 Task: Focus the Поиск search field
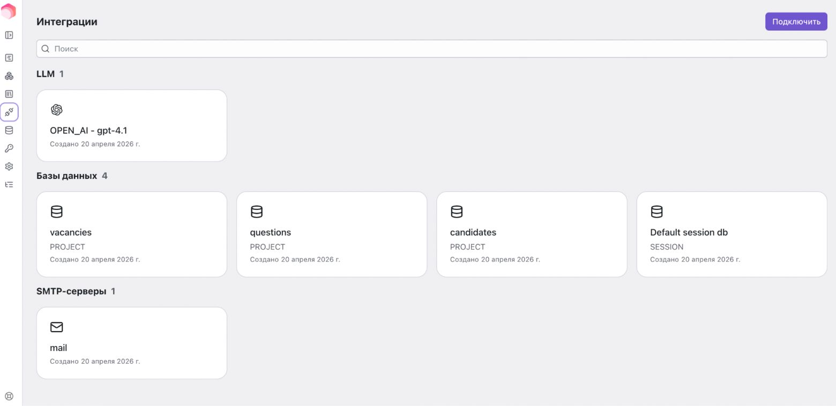point(432,49)
